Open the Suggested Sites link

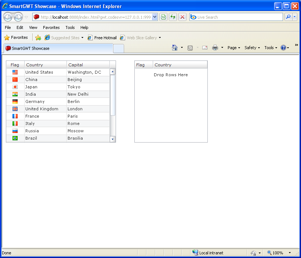(x=64, y=38)
